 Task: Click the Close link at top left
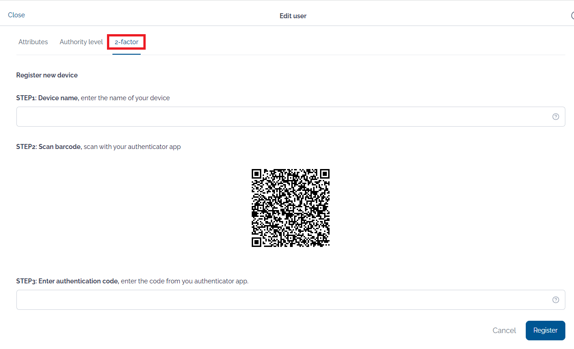coord(16,15)
